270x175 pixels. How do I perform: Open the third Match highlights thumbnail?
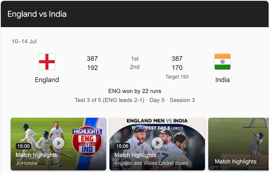pos(238,144)
